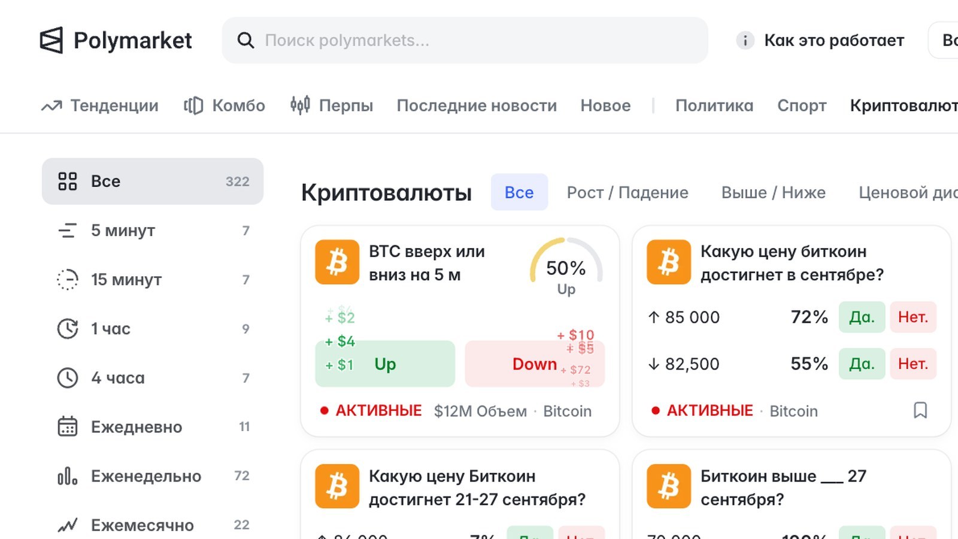This screenshot has height=539, width=958.
Task: Switch to the Рост / Падение tab
Action: 627,192
